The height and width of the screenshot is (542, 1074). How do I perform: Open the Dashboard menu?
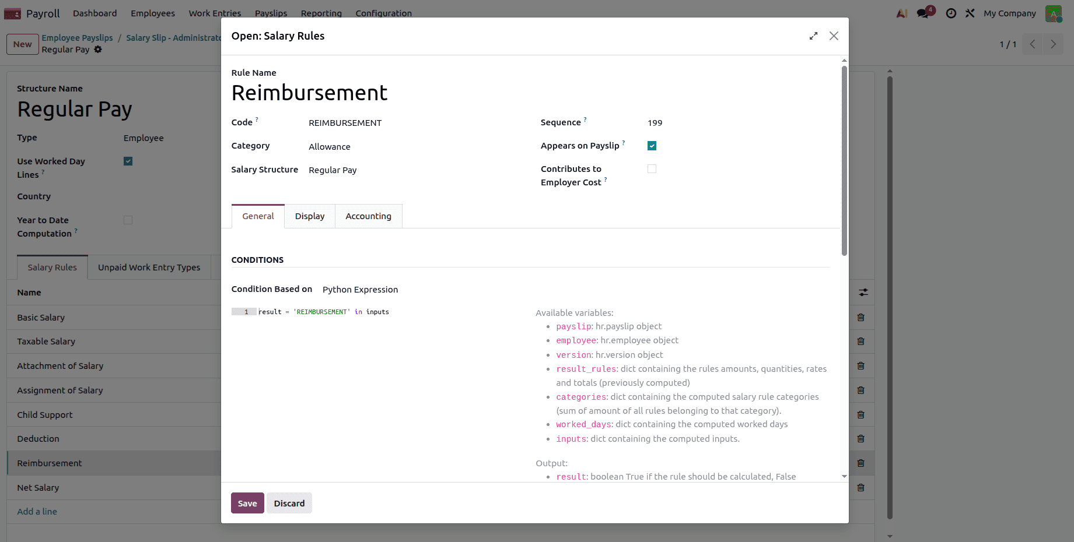(95, 13)
